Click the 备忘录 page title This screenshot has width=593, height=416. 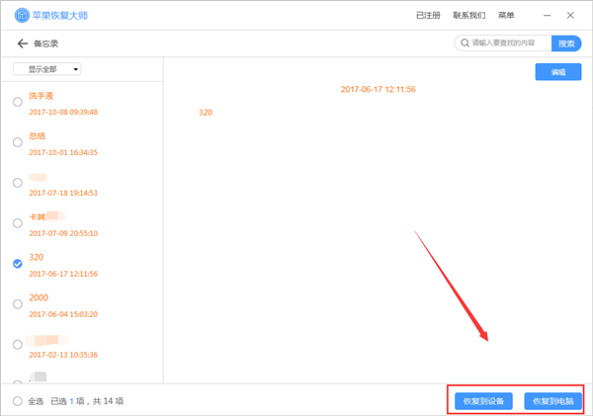tap(45, 43)
